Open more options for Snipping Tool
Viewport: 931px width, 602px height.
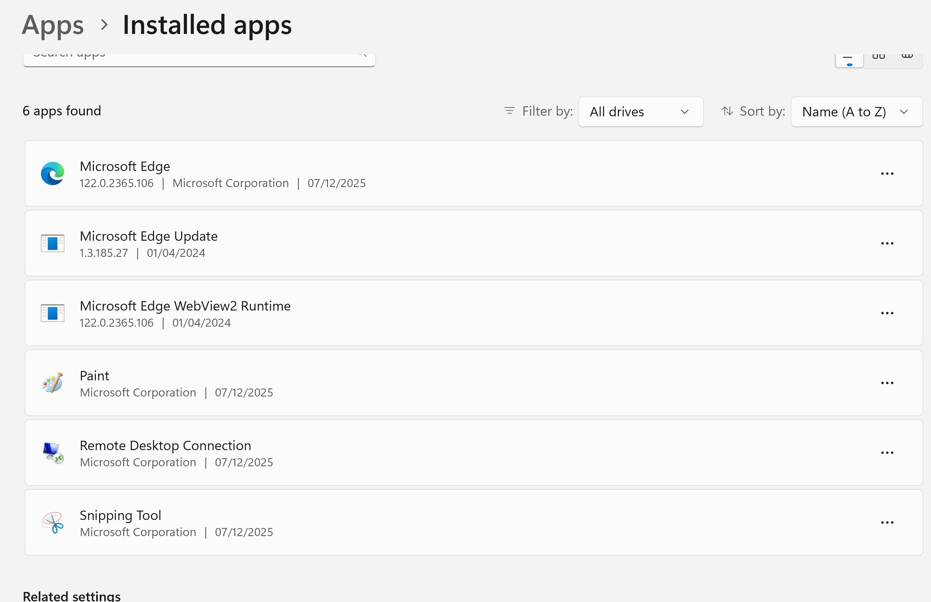pyautogui.click(x=887, y=523)
